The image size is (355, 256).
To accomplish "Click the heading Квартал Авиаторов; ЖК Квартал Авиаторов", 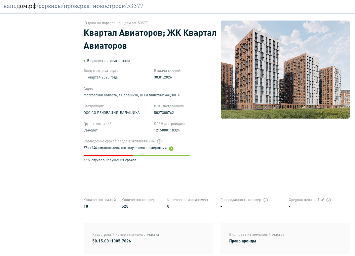I will [x=150, y=39].
